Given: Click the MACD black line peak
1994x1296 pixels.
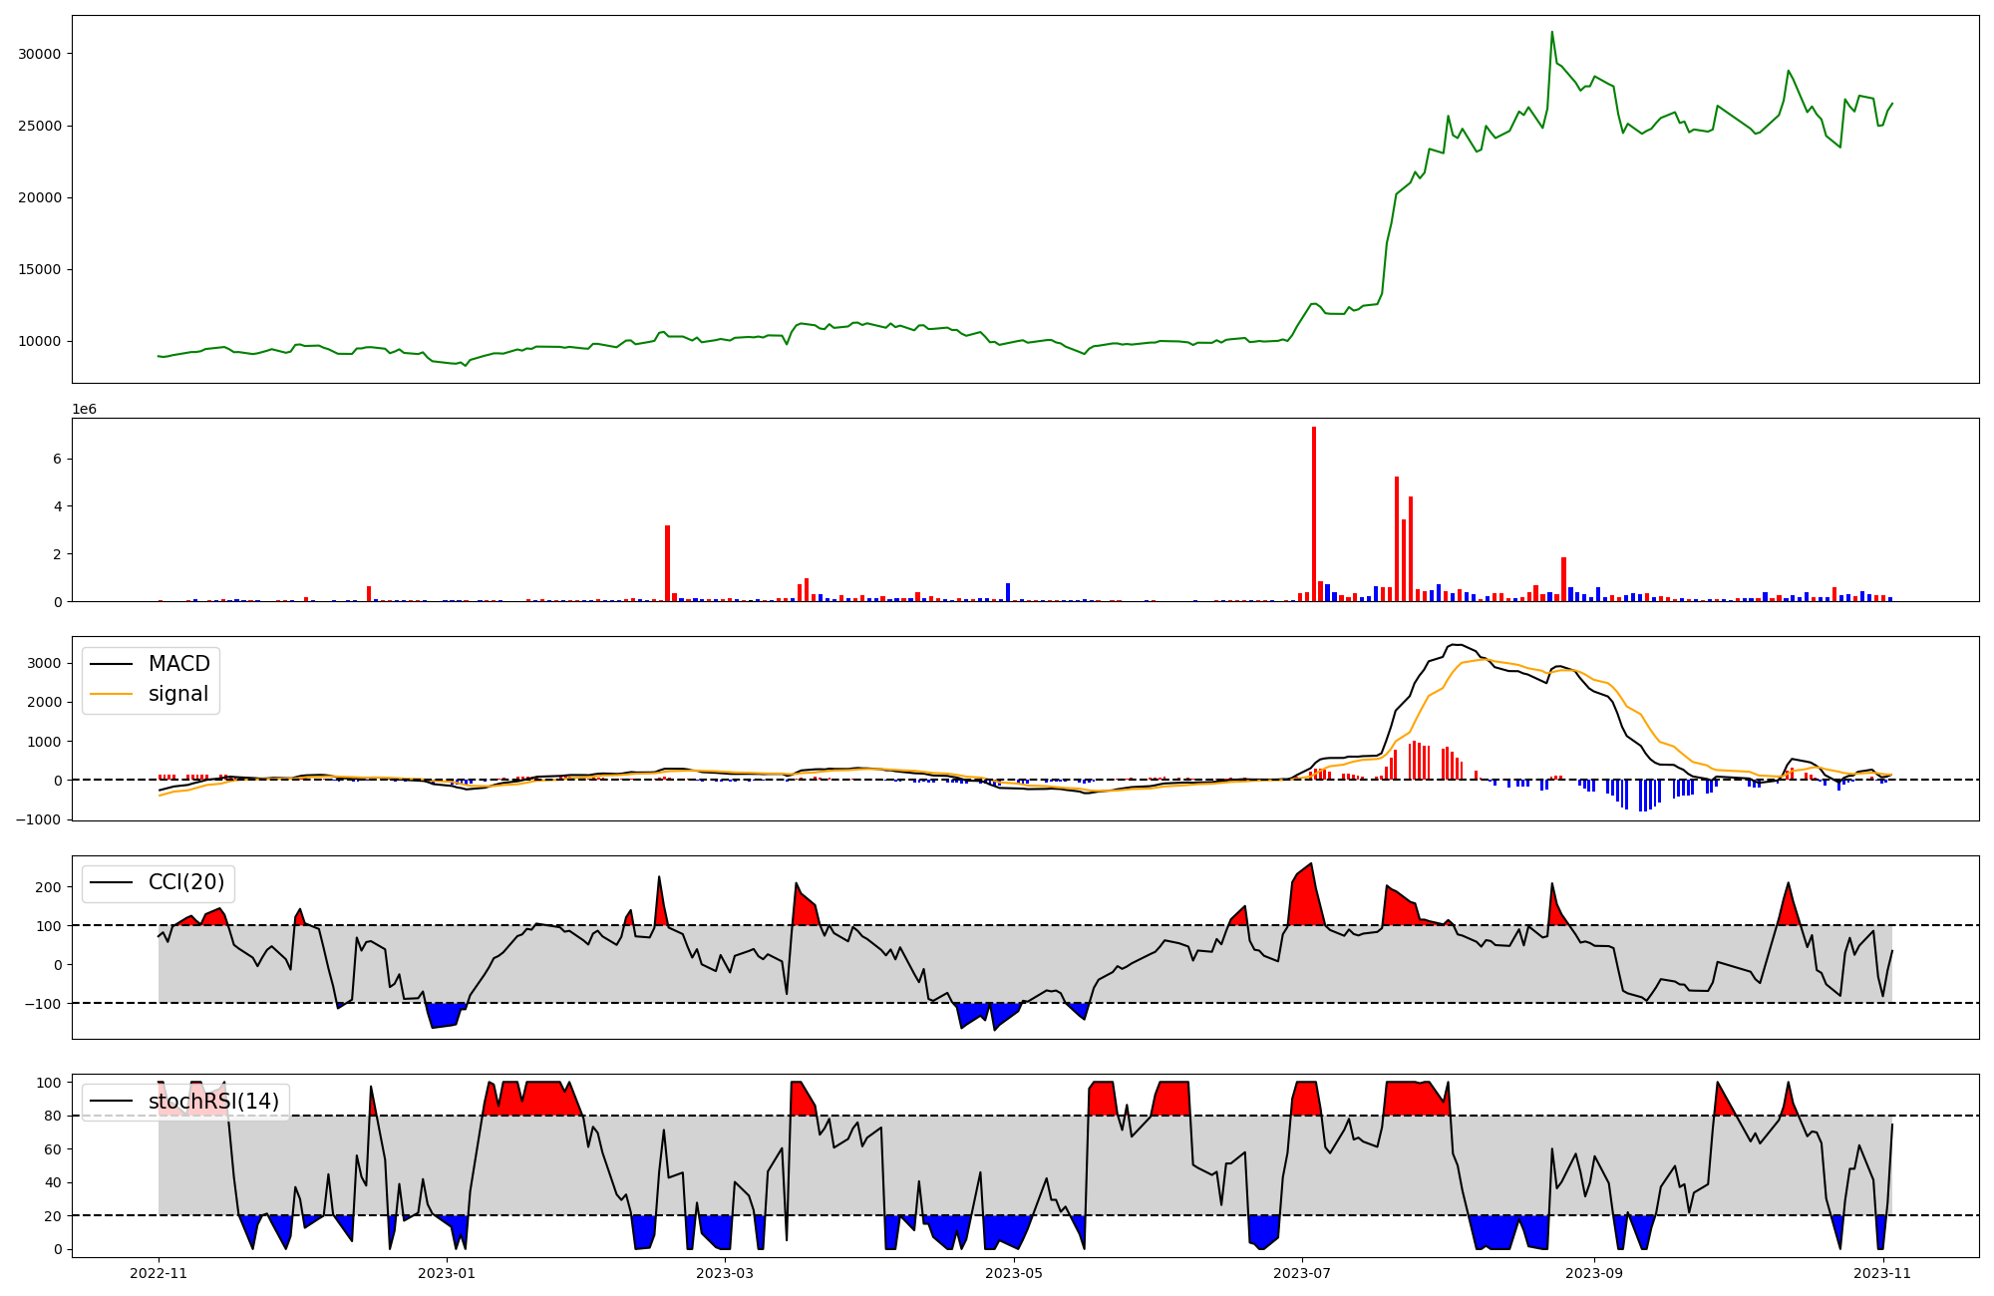Looking at the screenshot, I should [1456, 645].
